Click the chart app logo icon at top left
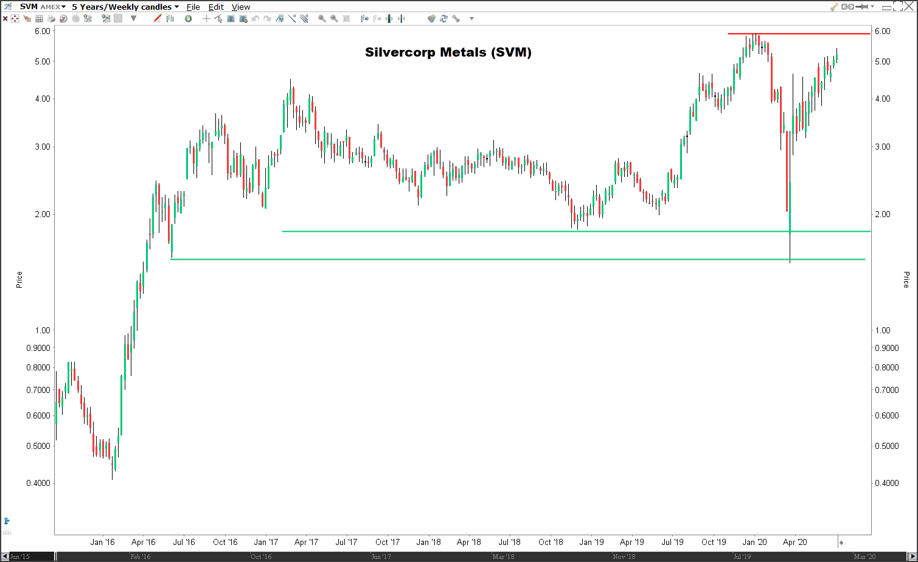This screenshot has height=562, width=918. tap(8, 7)
